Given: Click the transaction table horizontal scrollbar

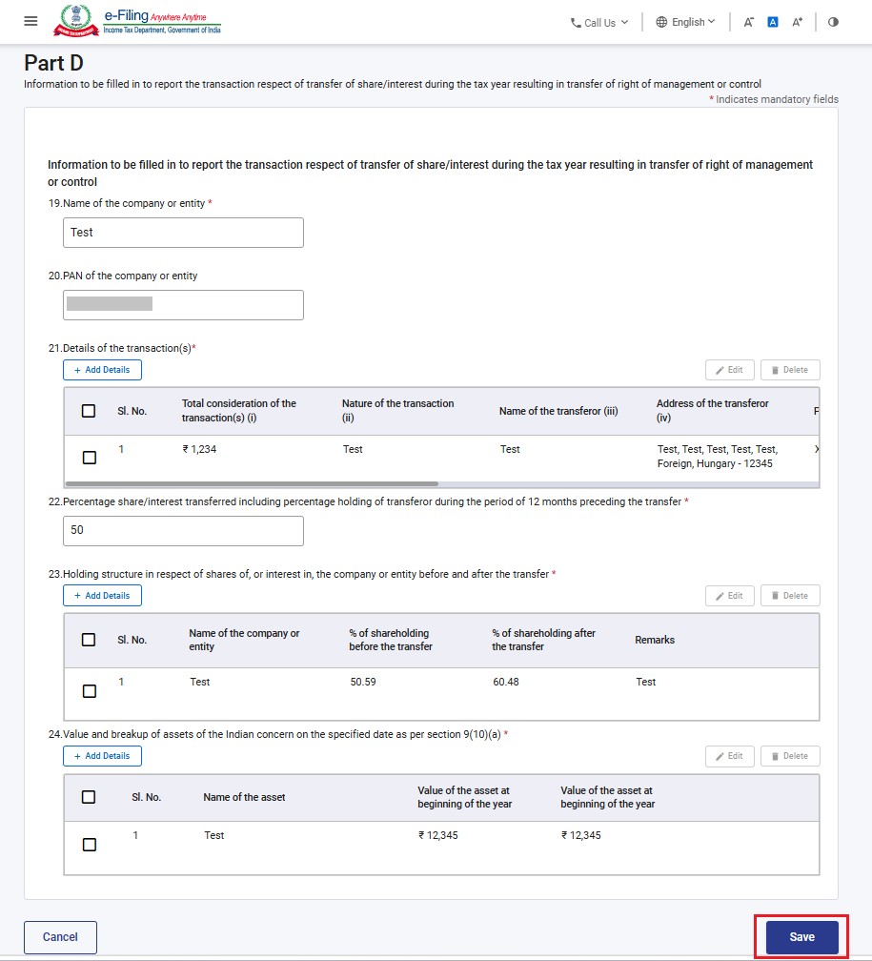Looking at the screenshot, I should click(x=252, y=483).
